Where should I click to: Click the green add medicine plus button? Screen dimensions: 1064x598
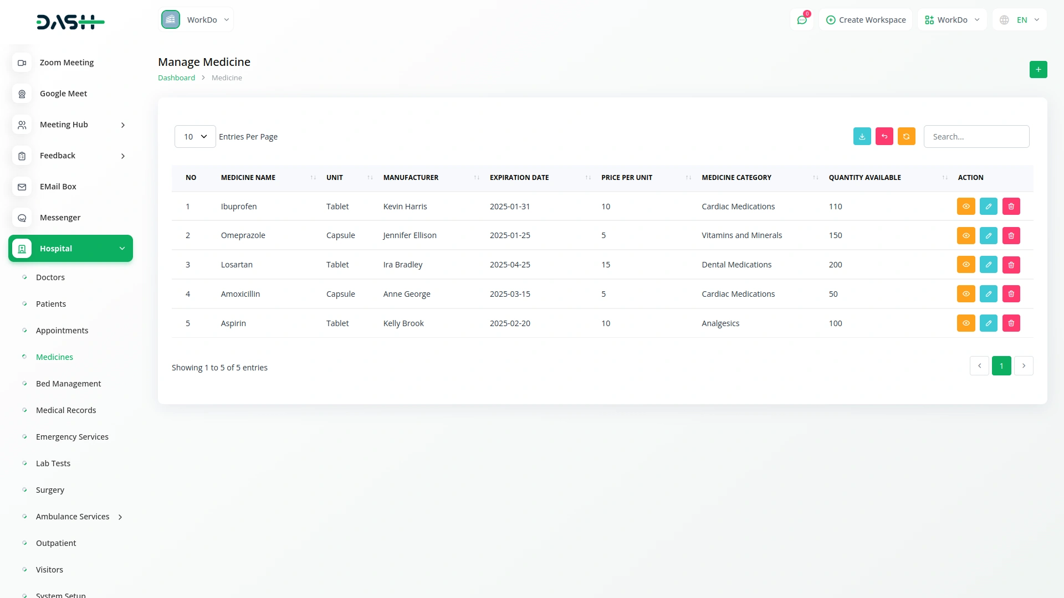click(x=1038, y=69)
